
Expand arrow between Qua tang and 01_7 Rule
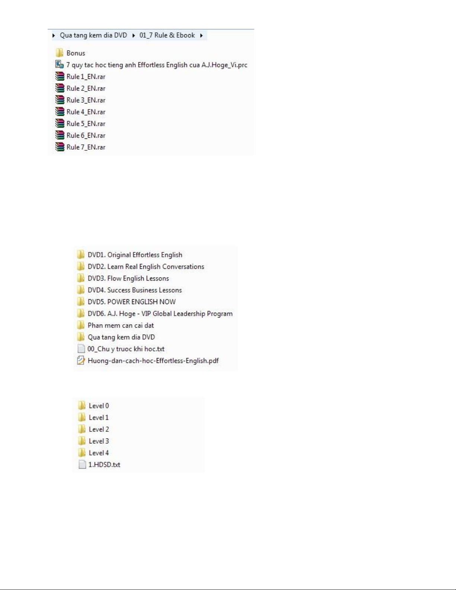pos(133,35)
